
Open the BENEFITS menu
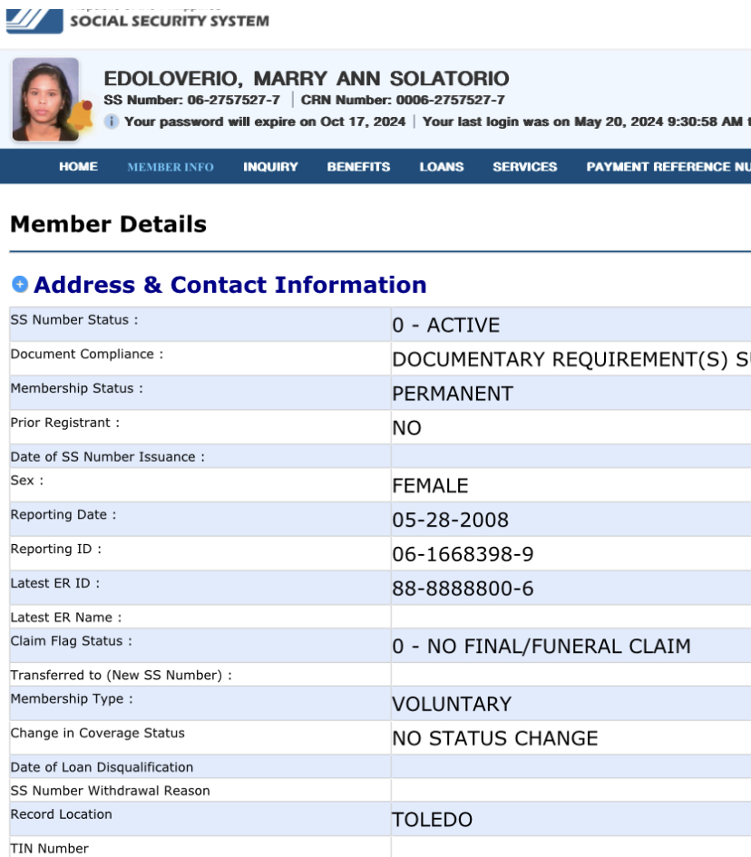[358, 167]
